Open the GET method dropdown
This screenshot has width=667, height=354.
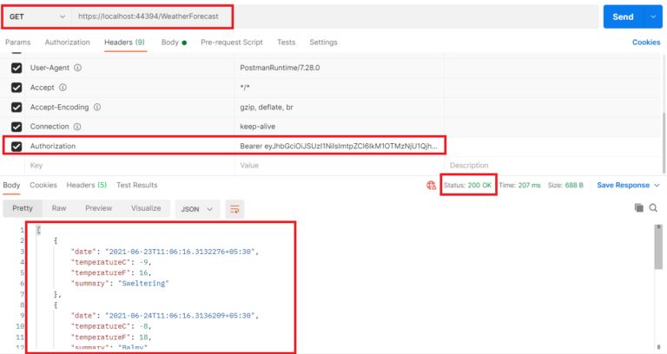pyautogui.click(x=37, y=16)
